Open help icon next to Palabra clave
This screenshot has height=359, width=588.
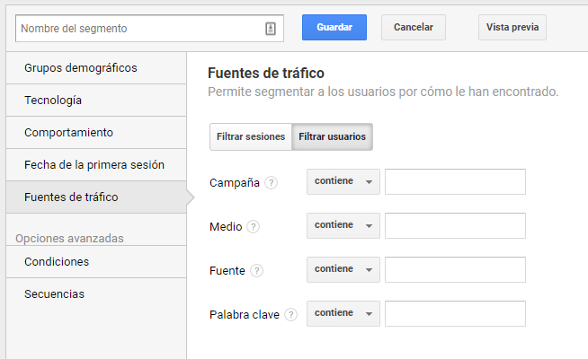290,314
